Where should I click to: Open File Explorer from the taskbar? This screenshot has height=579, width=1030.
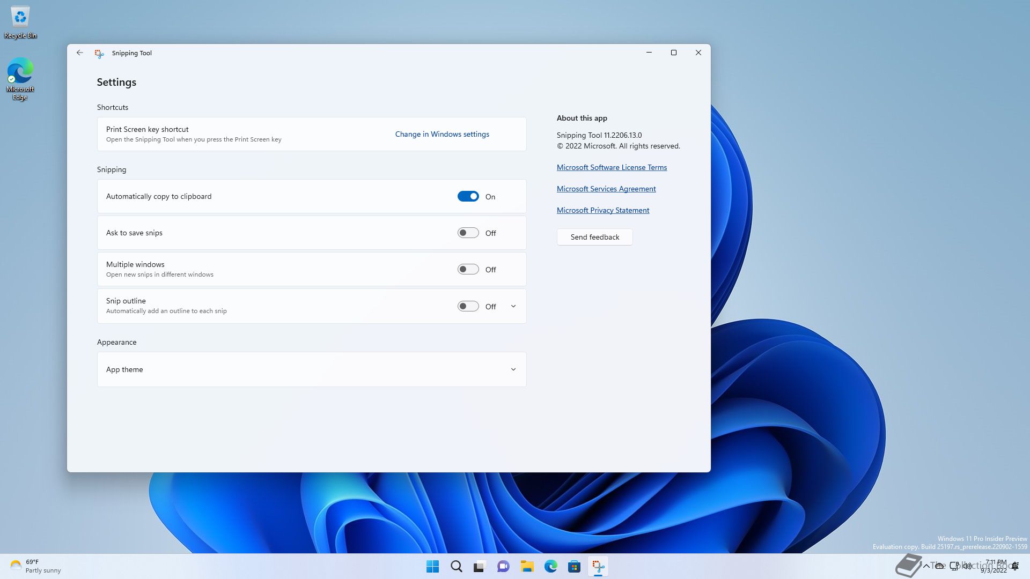click(x=527, y=566)
